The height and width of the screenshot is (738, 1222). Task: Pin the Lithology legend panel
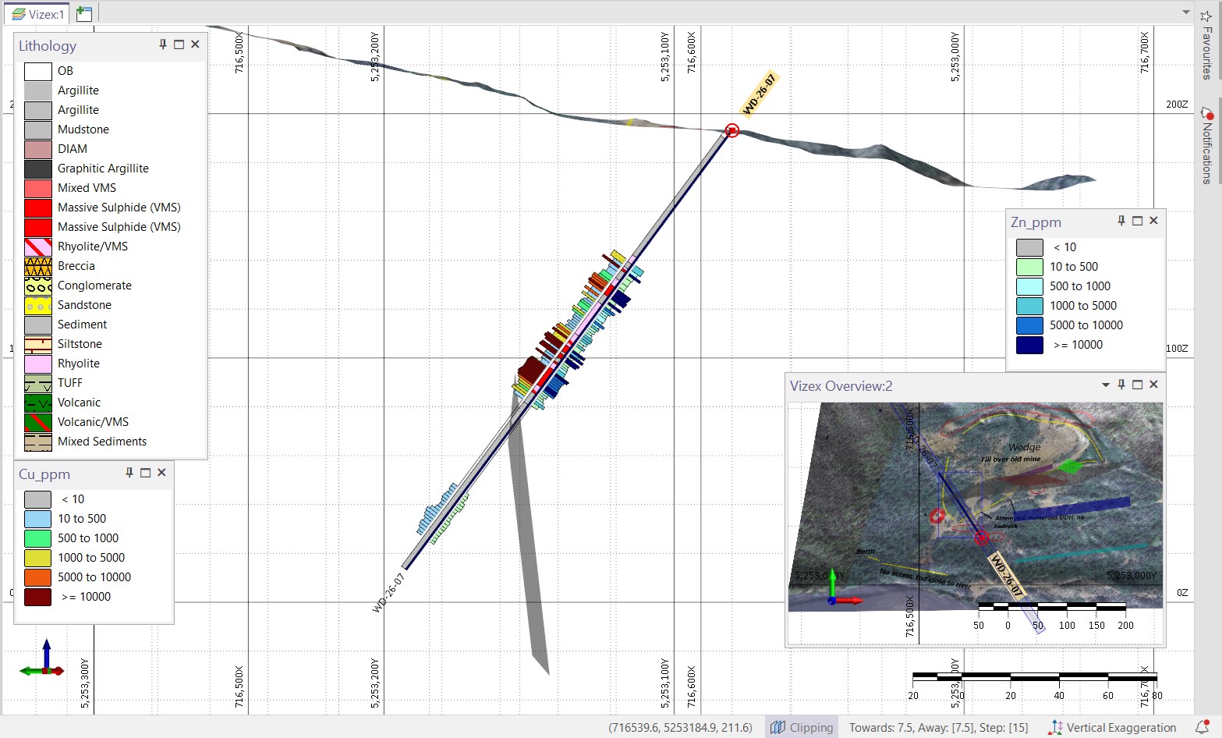163,44
